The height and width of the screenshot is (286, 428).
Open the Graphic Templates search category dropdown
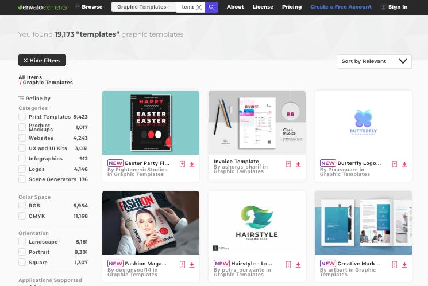144,7
